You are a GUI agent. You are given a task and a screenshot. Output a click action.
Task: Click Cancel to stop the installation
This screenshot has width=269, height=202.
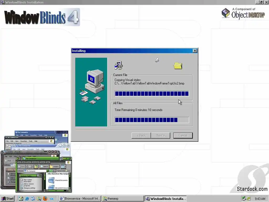[183, 135]
